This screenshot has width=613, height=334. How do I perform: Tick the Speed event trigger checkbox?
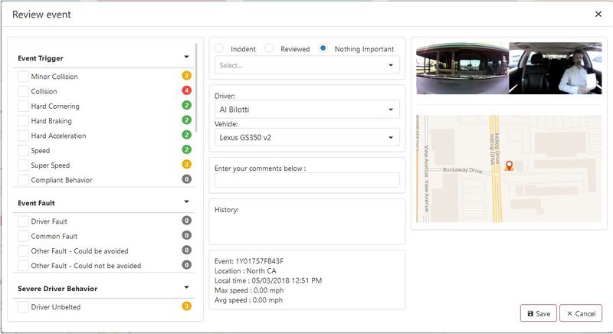(24, 150)
